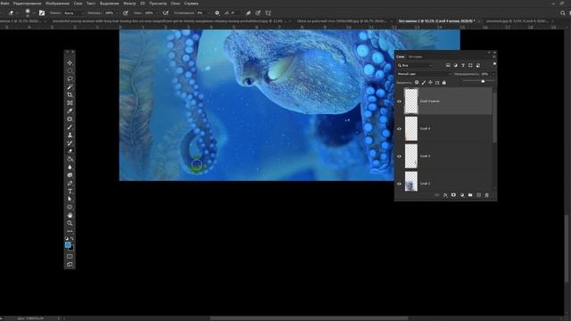571x321 pixels.
Task: Open the layer filter type dropdown
Action: 415,65
